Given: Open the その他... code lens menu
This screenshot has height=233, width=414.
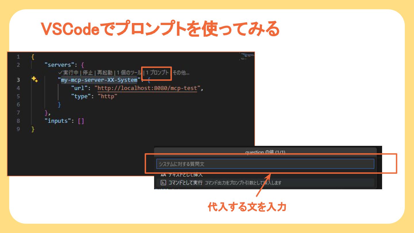Looking at the screenshot, I should (181, 73).
